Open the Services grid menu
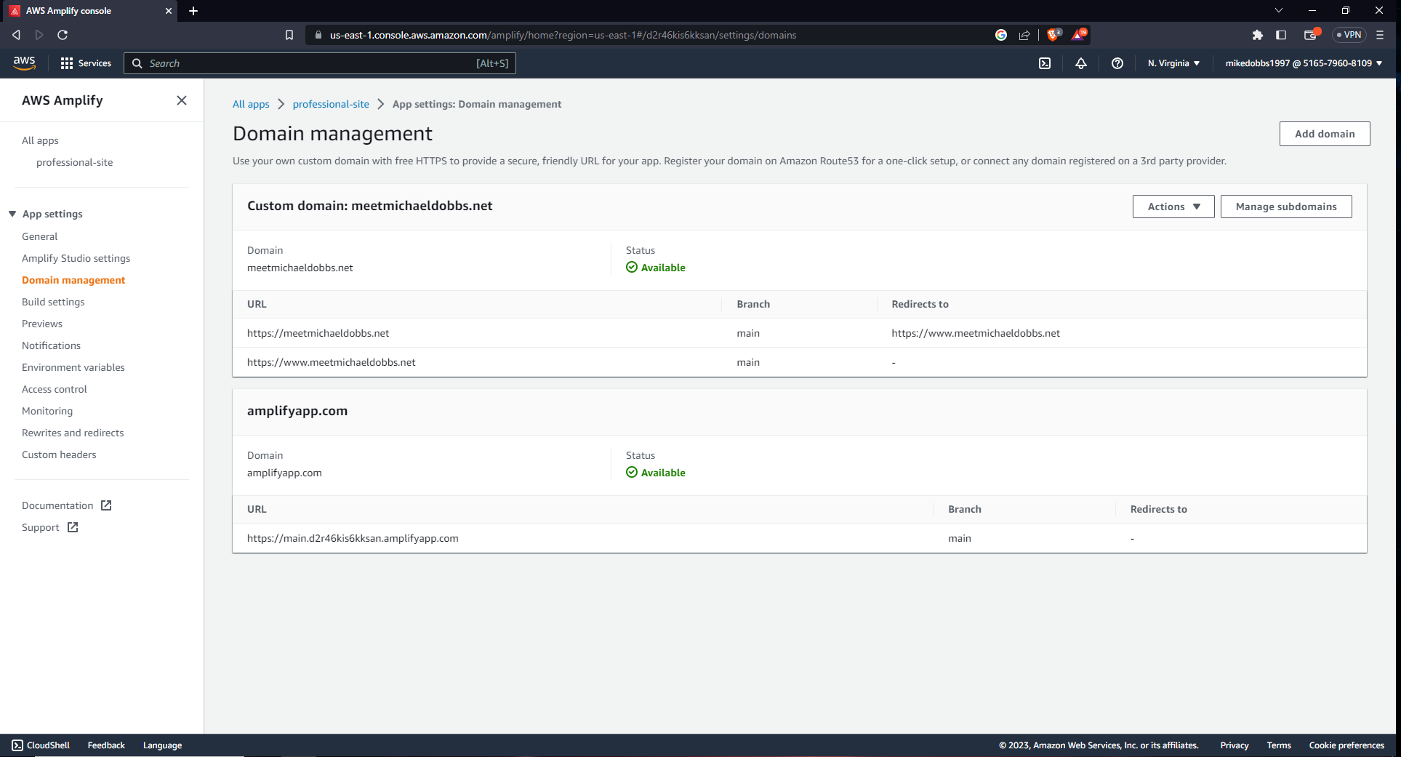The height and width of the screenshot is (757, 1401). 86,63
